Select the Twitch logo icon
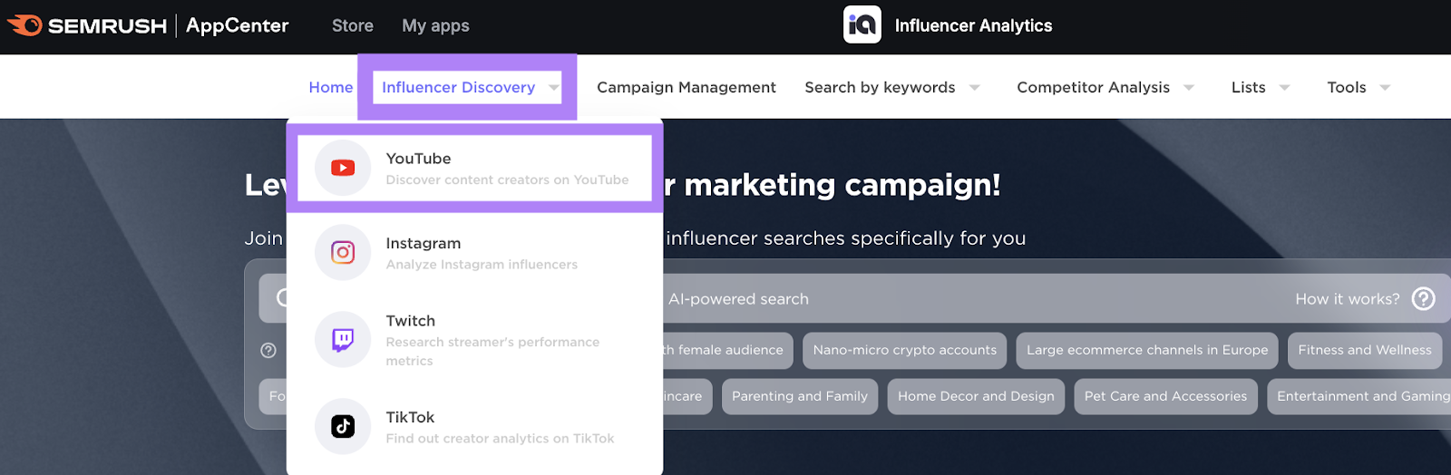The width and height of the screenshot is (1451, 475). coord(343,339)
